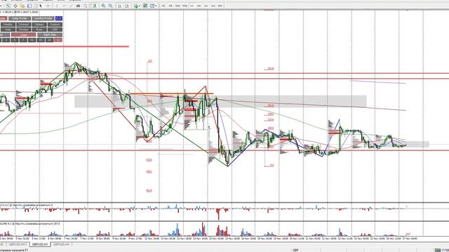Image resolution: width=449 pixels, height=252 pixels.
Task: Switch to M15 timeframe
Action: pyautogui.click(x=177, y=6)
